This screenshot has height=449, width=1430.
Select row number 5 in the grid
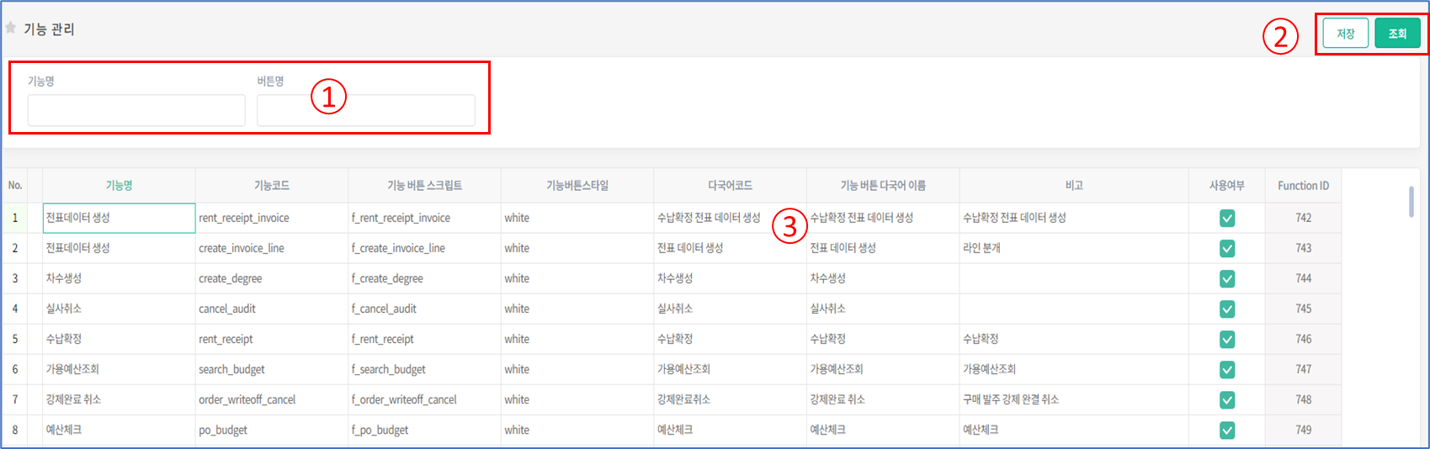click(14, 339)
